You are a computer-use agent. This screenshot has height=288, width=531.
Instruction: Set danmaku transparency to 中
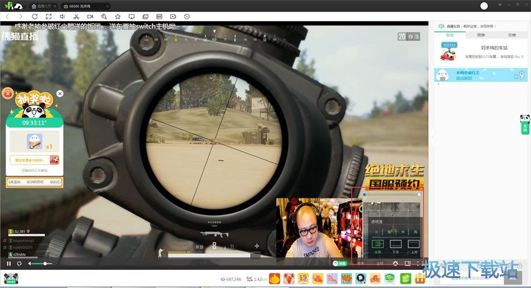point(403,232)
